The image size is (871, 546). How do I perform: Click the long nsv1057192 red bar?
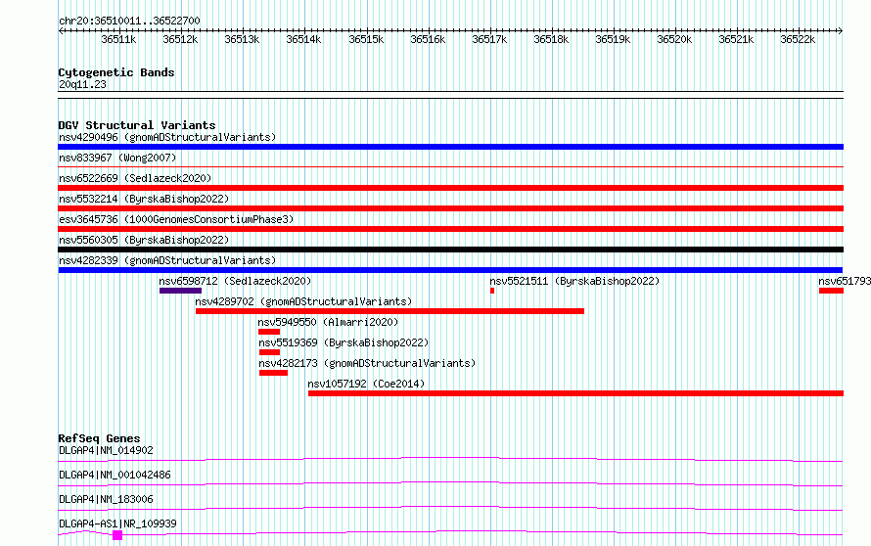tap(575, 393)
